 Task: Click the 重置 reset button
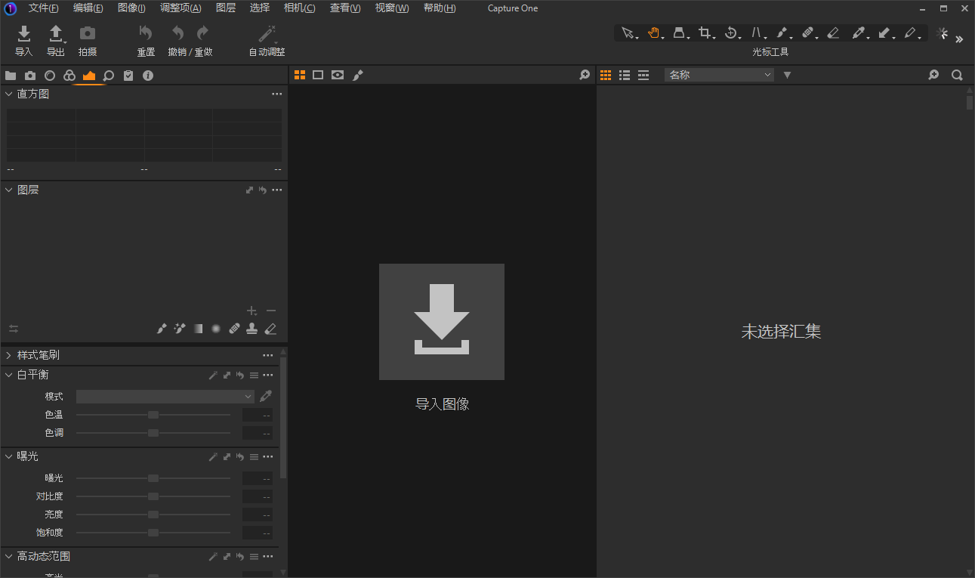pyautogui.click(x=146, y=33)
